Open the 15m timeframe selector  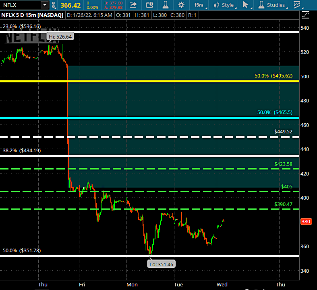coord(200,5)
